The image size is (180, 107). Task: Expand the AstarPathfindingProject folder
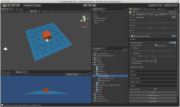93,56
